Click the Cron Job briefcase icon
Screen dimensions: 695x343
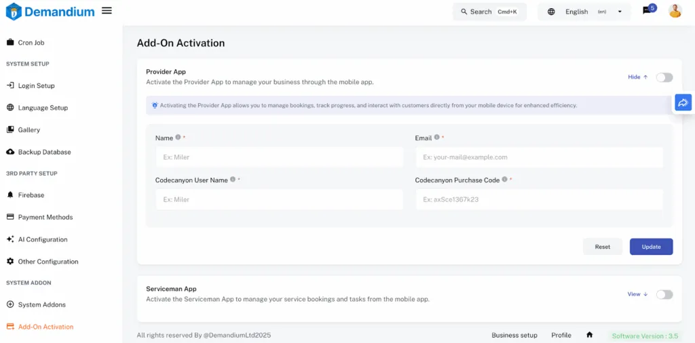pos(10,43)
